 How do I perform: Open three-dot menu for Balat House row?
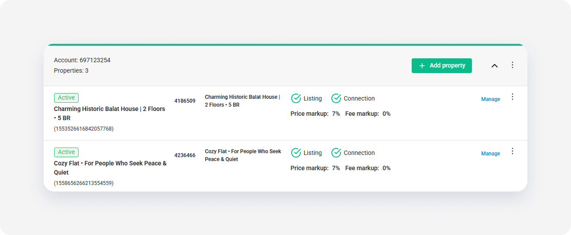(x=513, y=97)
